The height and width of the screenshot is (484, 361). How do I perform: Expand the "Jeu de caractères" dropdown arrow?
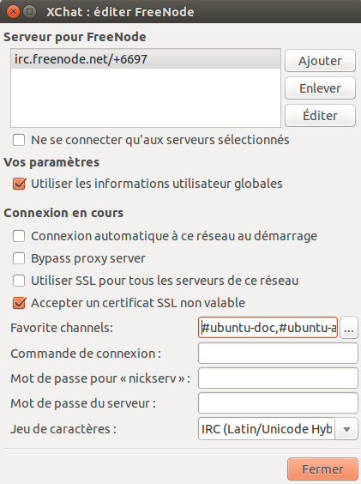346,429
